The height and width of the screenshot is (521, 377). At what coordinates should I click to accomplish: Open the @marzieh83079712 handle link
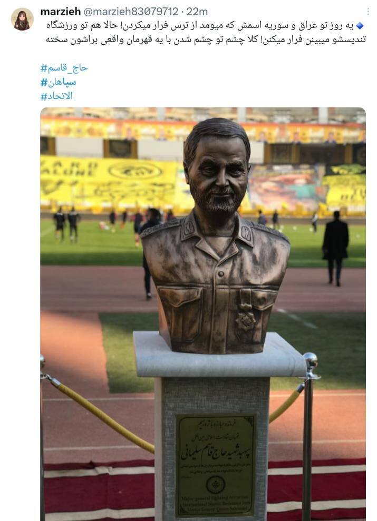click(x=131, y=12)
